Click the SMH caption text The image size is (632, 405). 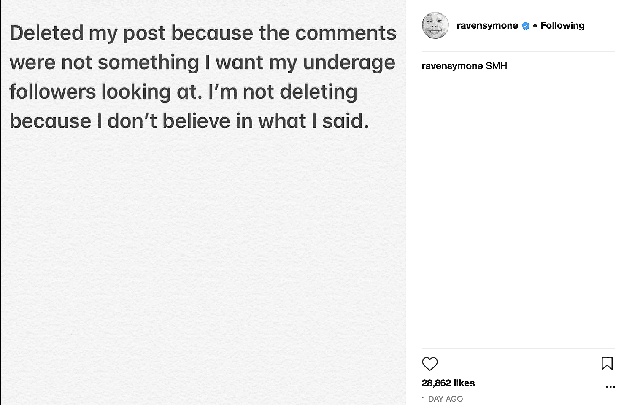496,66
